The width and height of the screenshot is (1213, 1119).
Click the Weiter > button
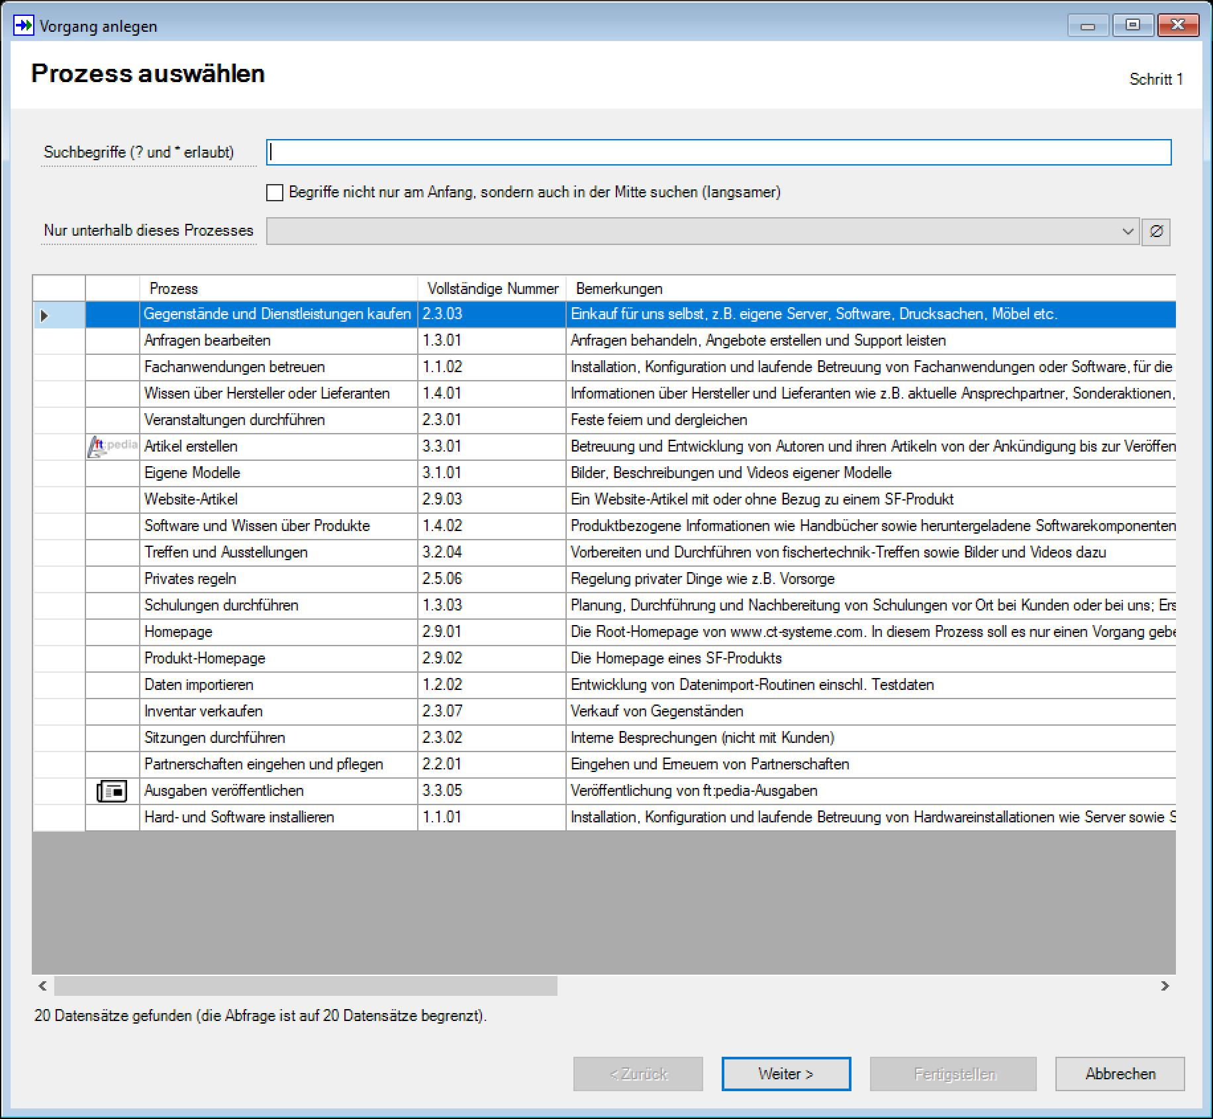(786, 1074)
